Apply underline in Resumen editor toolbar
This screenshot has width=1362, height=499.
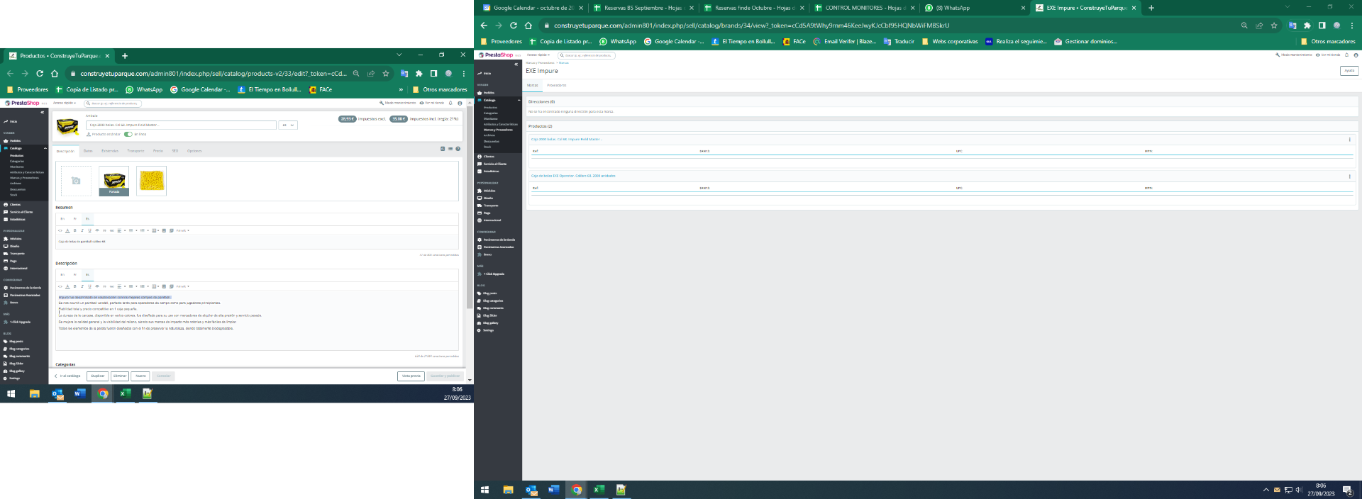point(89,230)
